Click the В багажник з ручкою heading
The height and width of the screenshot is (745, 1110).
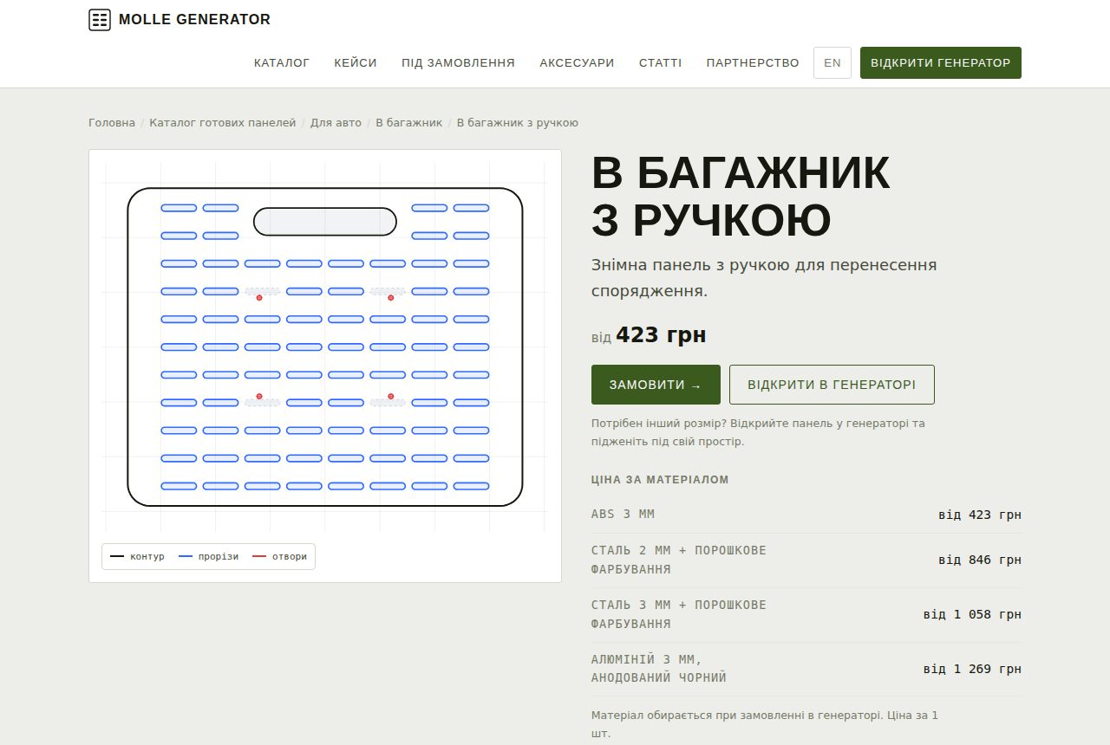pyautogui.click(x=741, y=197)
